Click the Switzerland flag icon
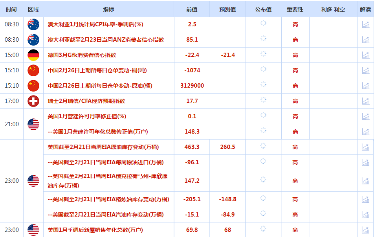374x237 pixels. [33, 101]
